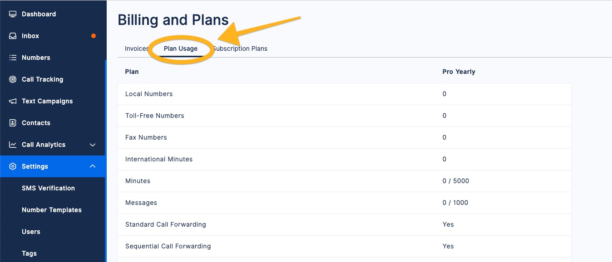Open the Users settings page

point(31,232)
